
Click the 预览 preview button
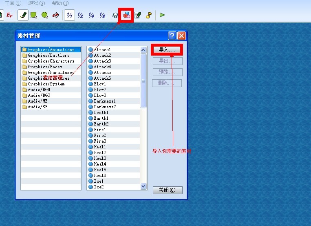pyautogui.click(x=168, y=72)
